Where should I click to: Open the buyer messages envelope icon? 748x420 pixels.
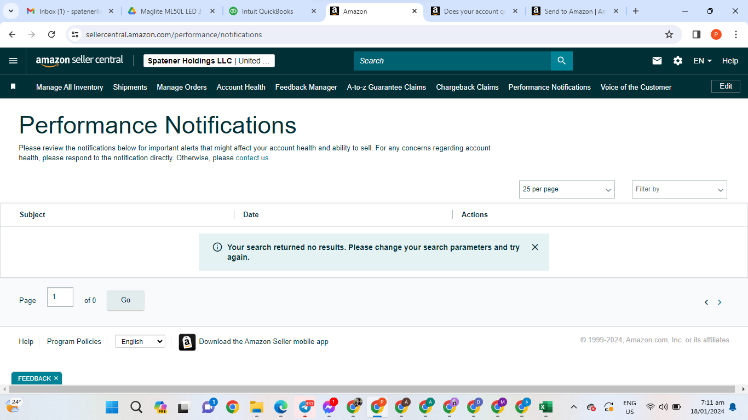click(657, 61)
